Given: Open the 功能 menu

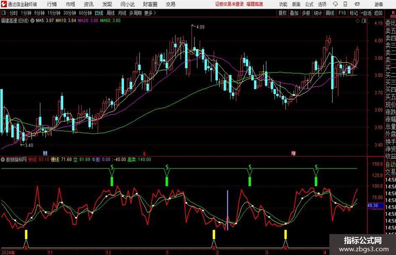Looking at the screenshot, I should (283, 4).
